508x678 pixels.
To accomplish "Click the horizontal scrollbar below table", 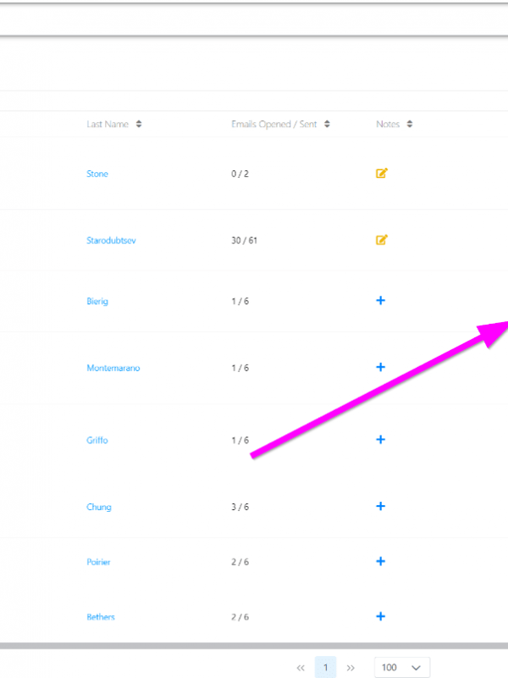I will point(254,647).
